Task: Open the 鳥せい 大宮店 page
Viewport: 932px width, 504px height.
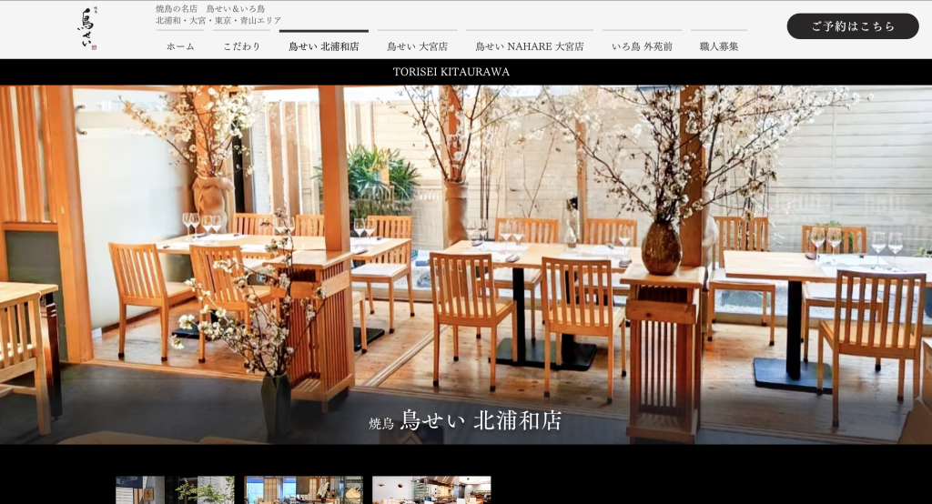Action: point(417,46)
